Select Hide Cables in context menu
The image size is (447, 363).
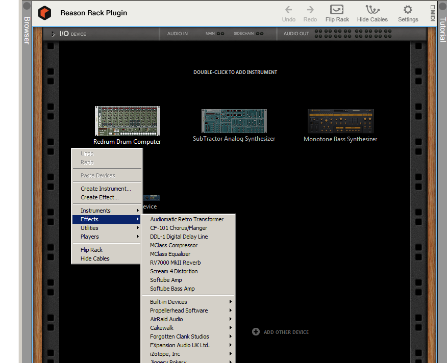coord(107,258)
